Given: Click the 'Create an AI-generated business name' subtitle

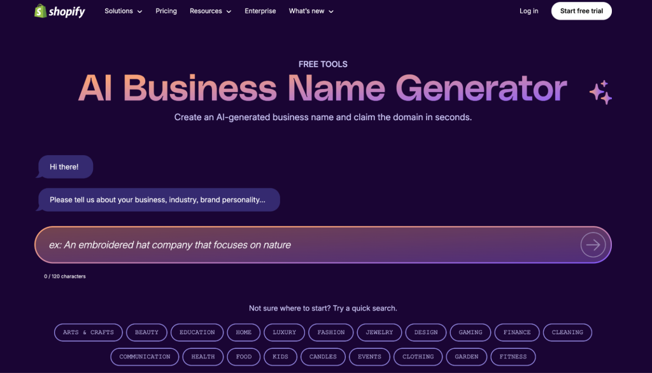Looking at the screenshot, I should pos(323,118).
